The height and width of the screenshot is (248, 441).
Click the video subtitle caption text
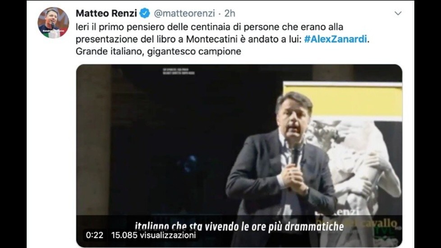point(239,227)
